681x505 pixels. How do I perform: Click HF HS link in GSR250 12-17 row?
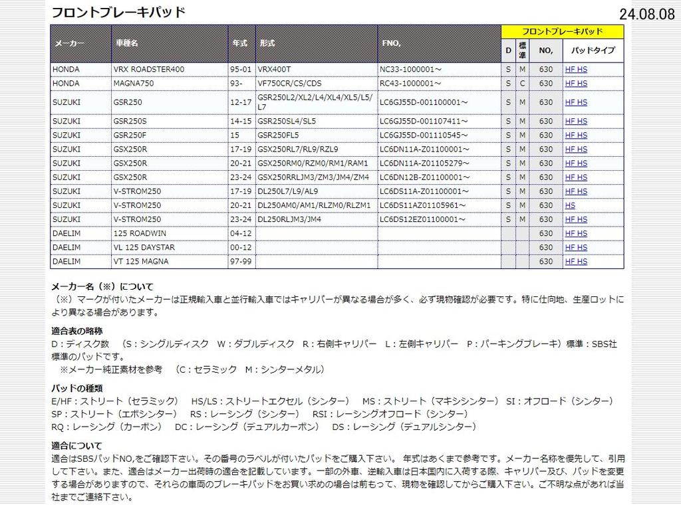coord(576,102)
